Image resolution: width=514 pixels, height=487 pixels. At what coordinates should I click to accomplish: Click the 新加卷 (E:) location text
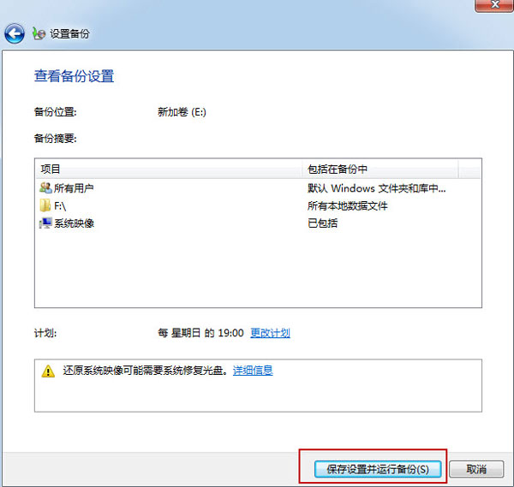click(182, 112)
